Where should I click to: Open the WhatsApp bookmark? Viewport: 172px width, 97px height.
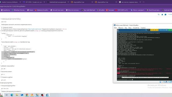19,10
